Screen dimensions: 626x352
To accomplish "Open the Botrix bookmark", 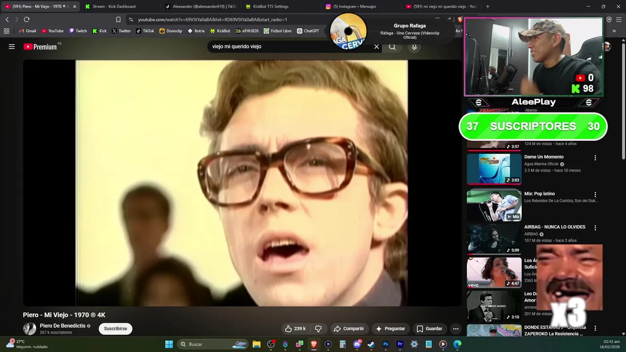I will (x=196, y=31).
